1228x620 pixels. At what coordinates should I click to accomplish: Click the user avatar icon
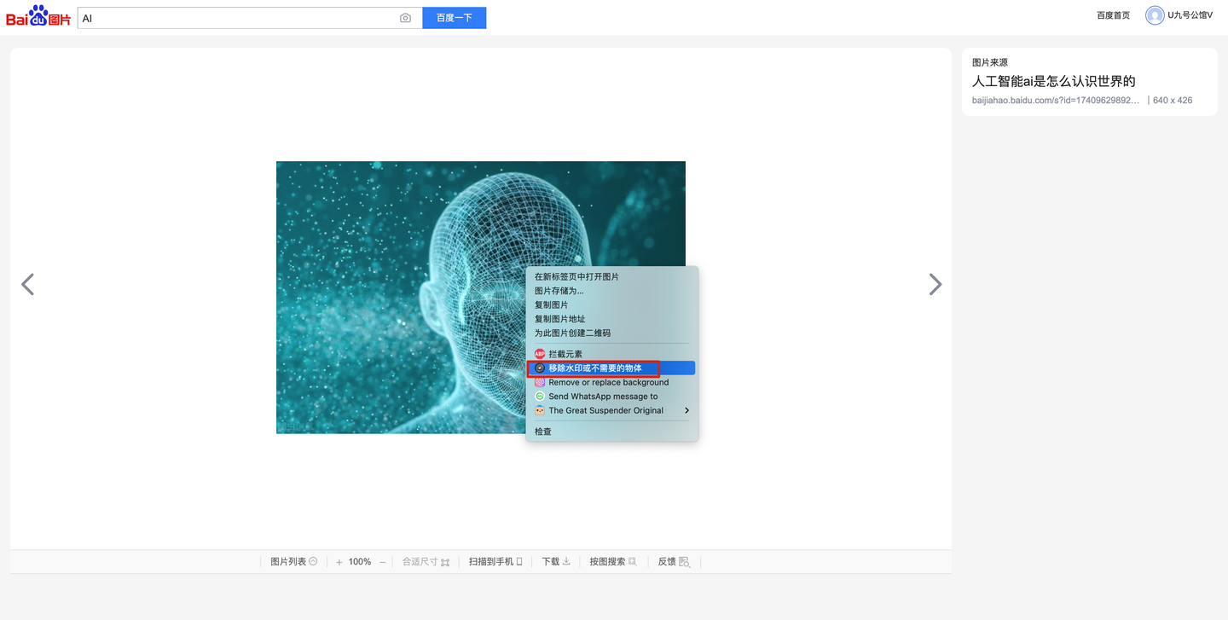1155,15
